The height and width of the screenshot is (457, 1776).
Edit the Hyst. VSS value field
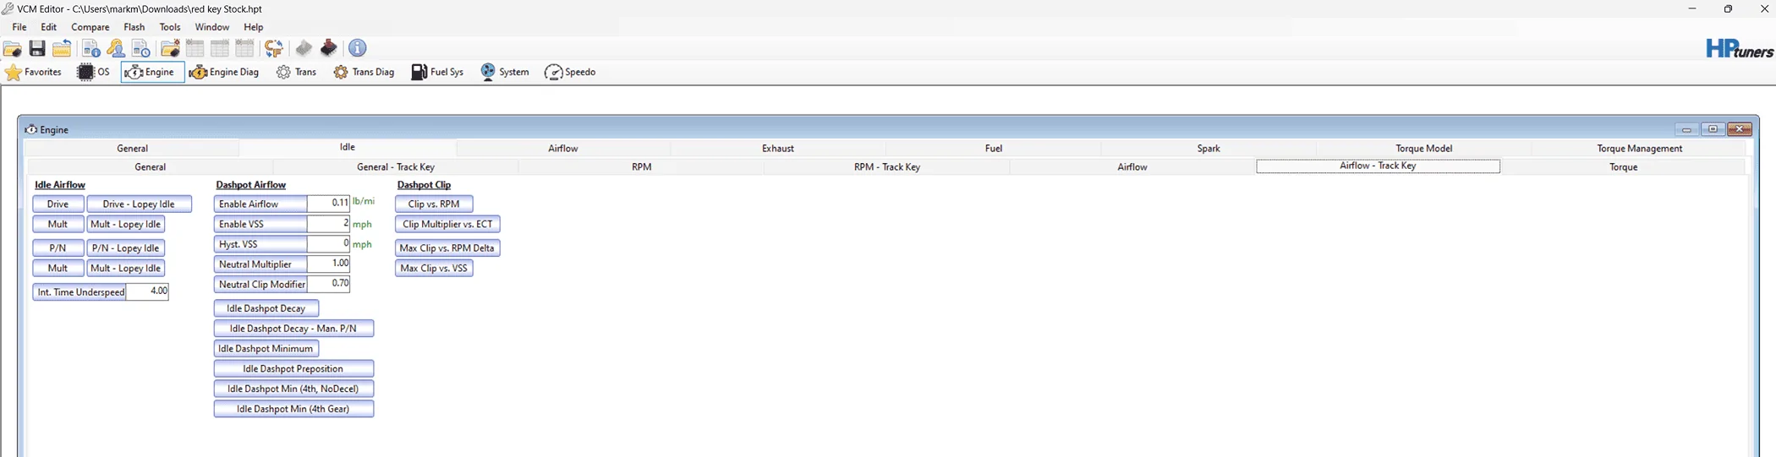328,244
